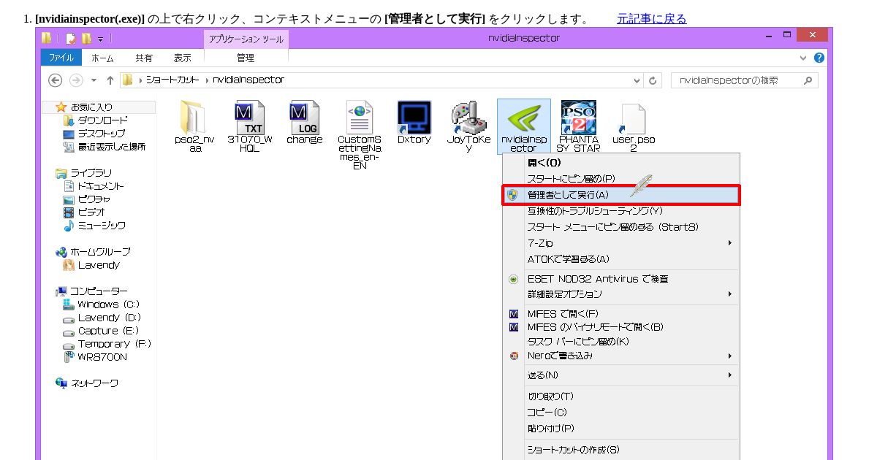Click the Back navigation arrow
The image size is (877, 460).
[56, 80]
